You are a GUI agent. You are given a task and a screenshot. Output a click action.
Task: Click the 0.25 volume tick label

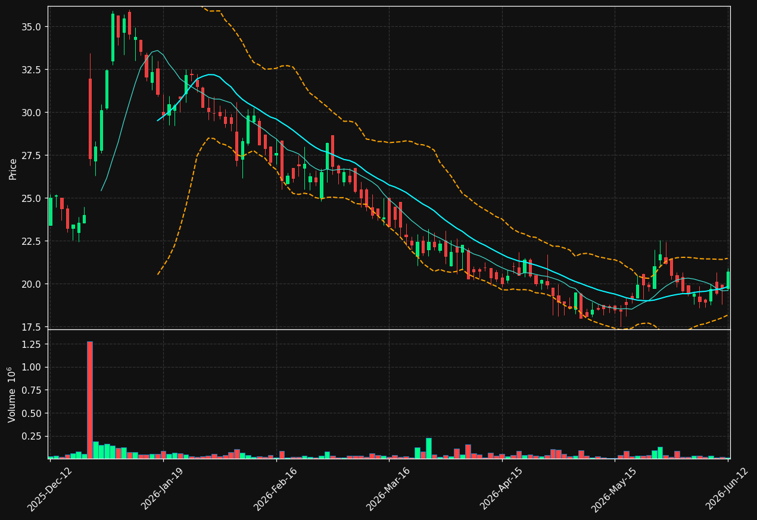33,437
